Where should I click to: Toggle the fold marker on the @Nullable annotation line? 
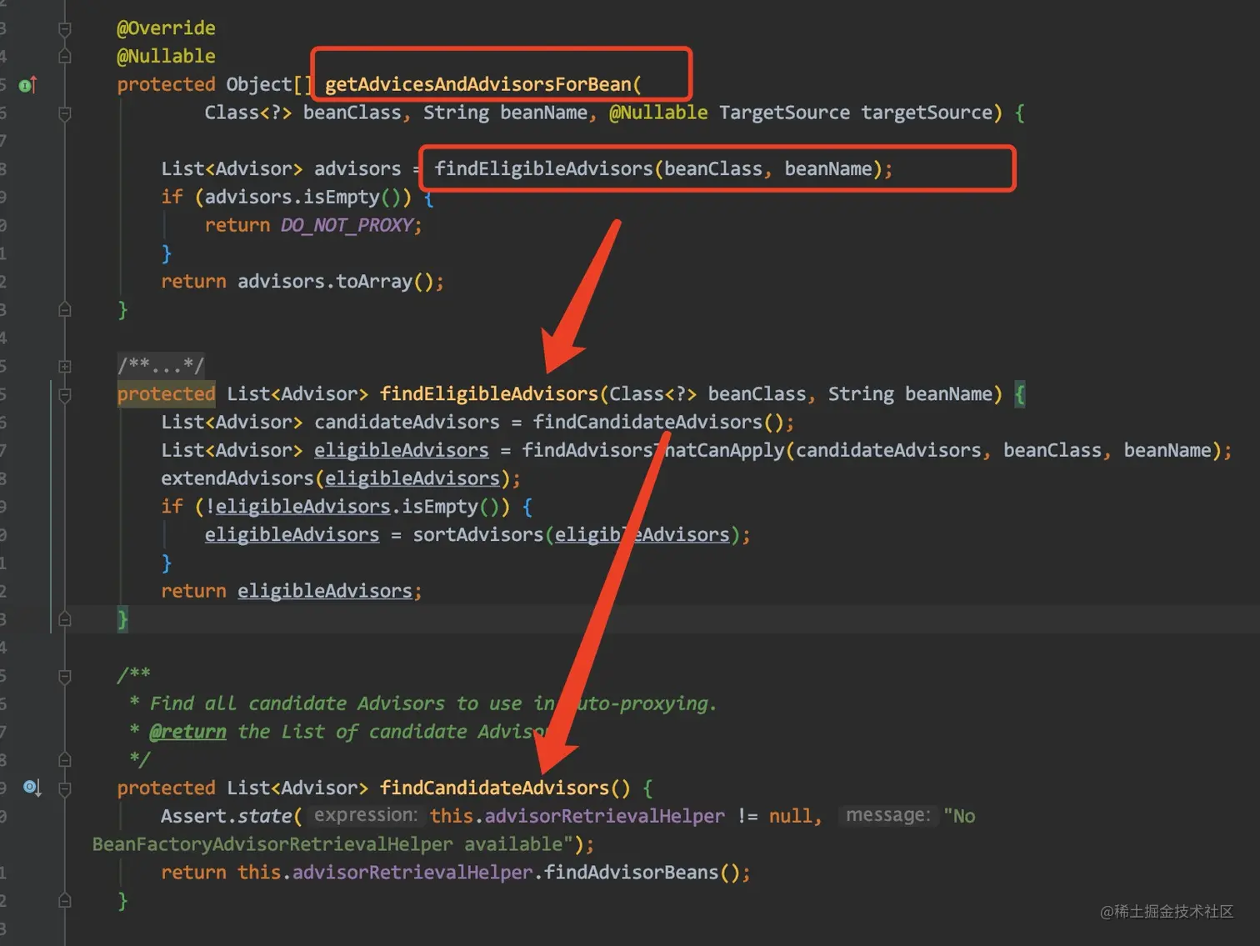(x=64, y=57)
